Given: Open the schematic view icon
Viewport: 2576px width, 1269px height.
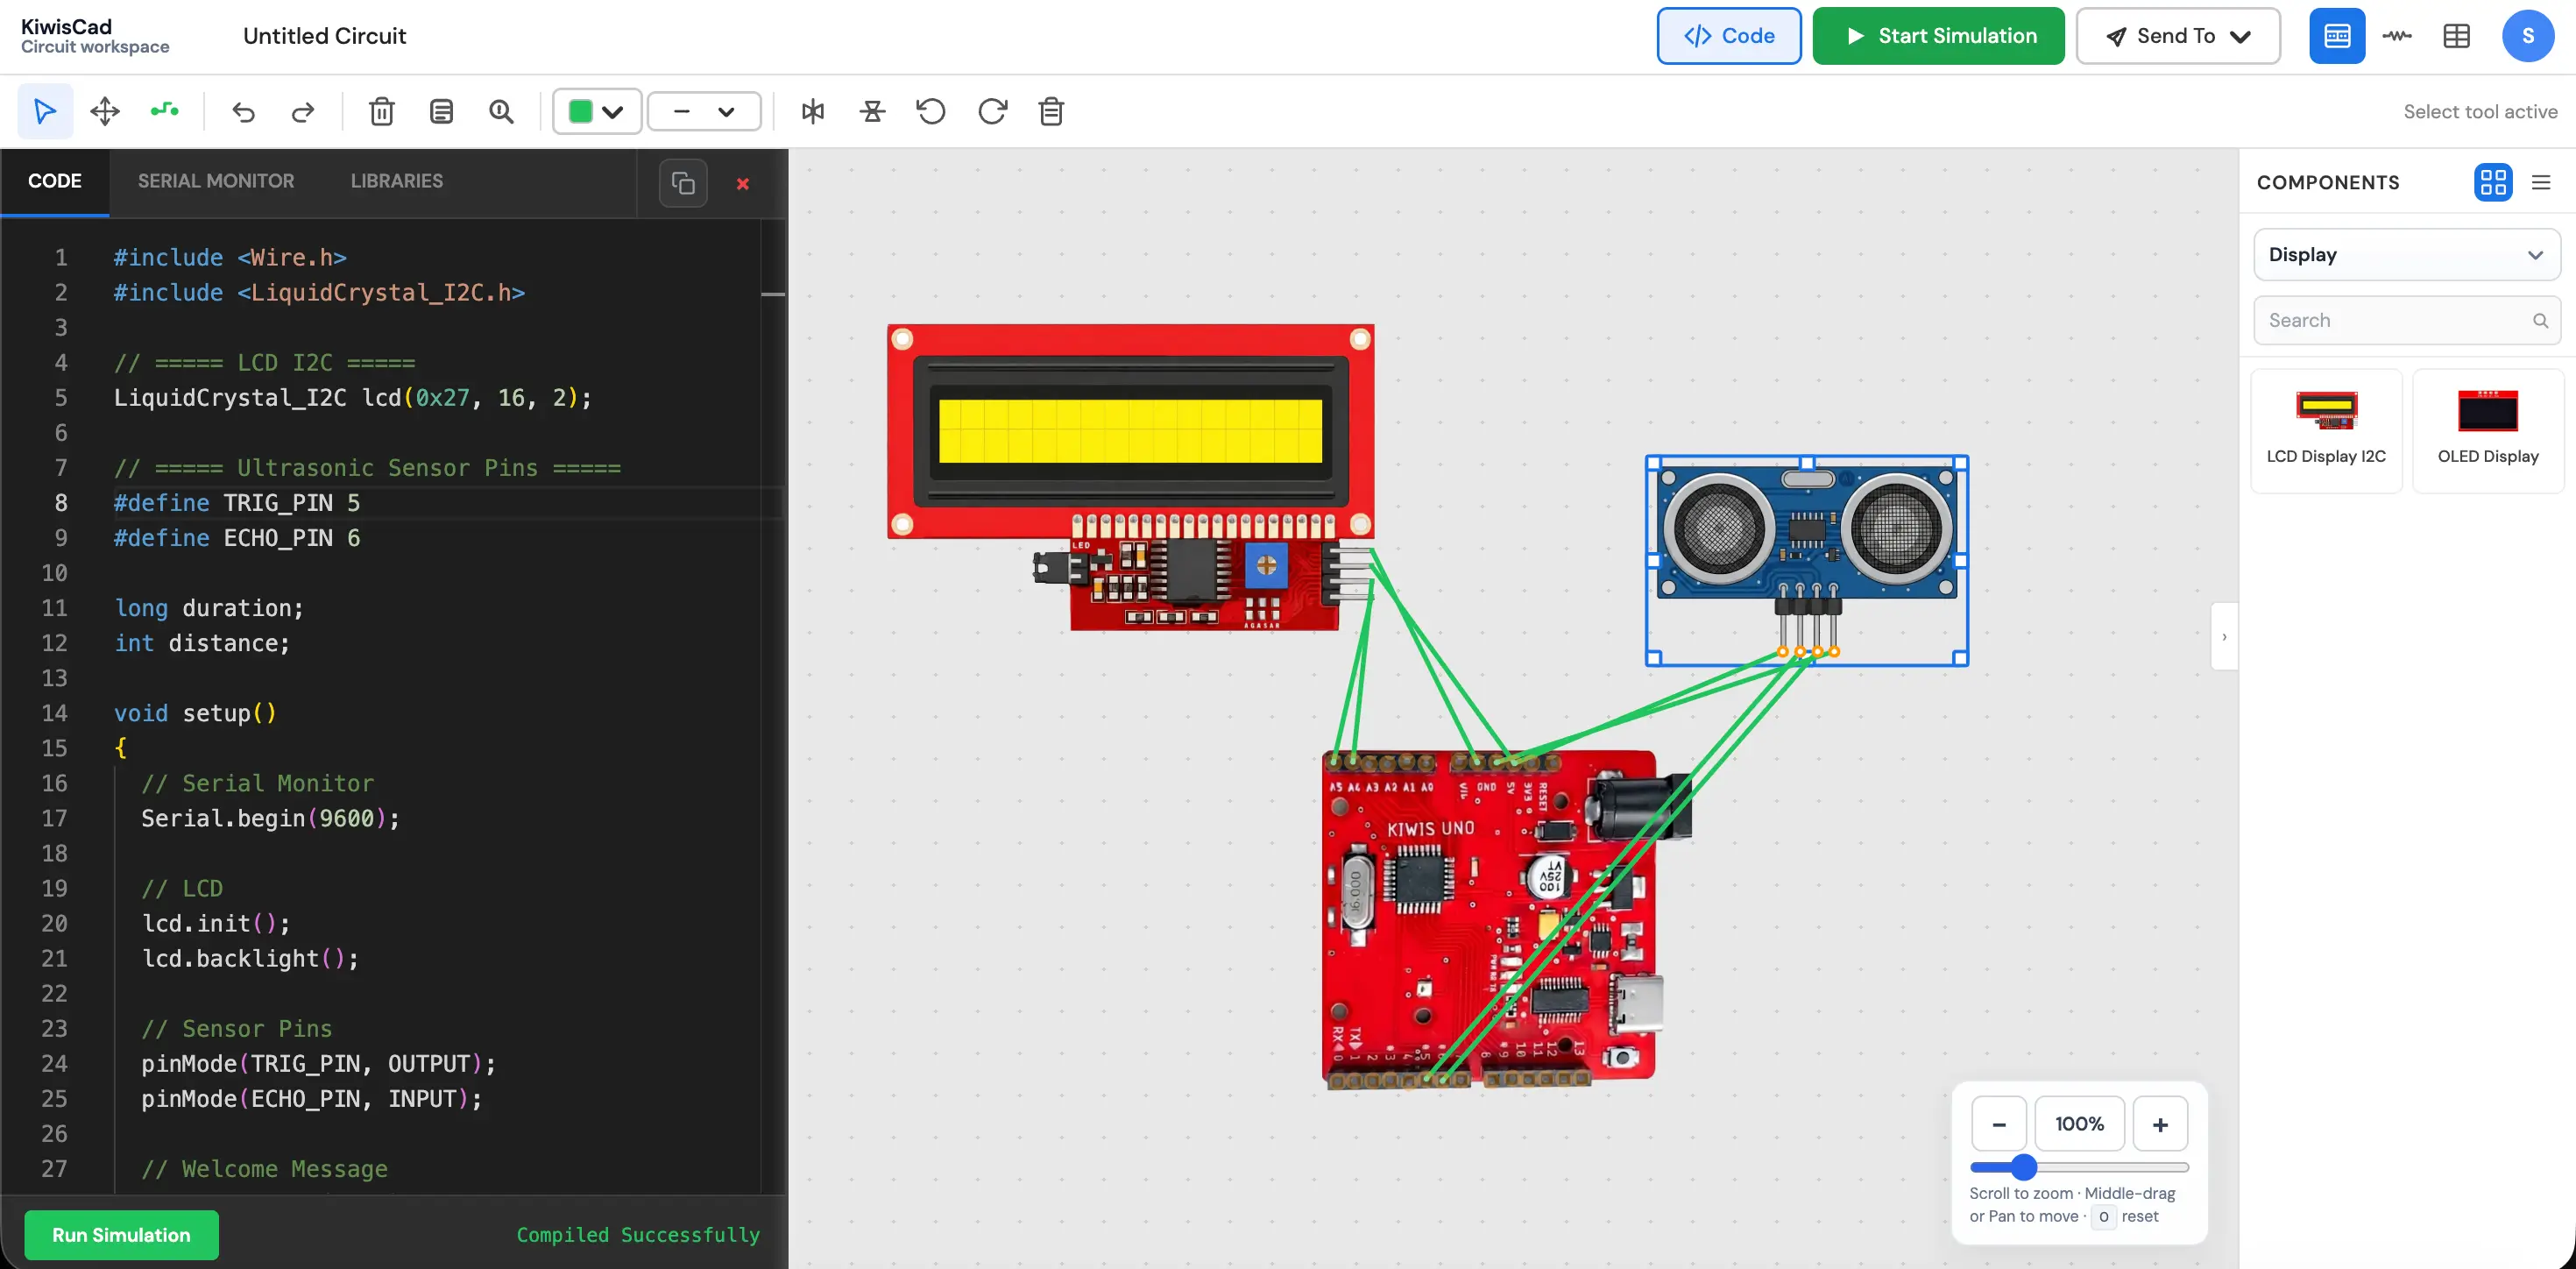Looking at the screenshot, I should [2397, 36].
